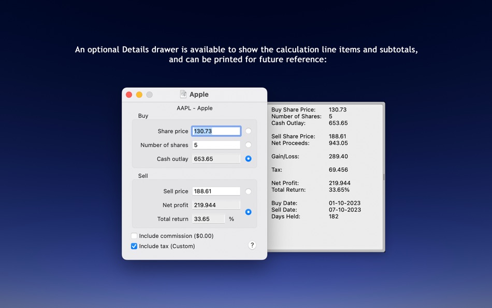Click the Days Held value 182

(334, 216)
